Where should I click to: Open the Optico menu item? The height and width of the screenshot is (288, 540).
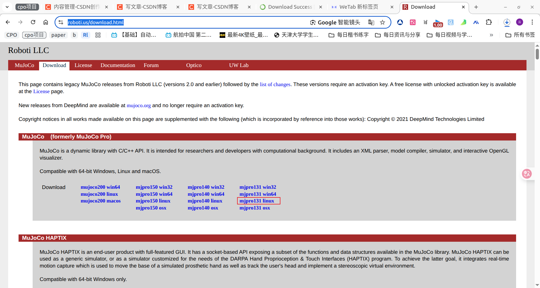(194, 65)
